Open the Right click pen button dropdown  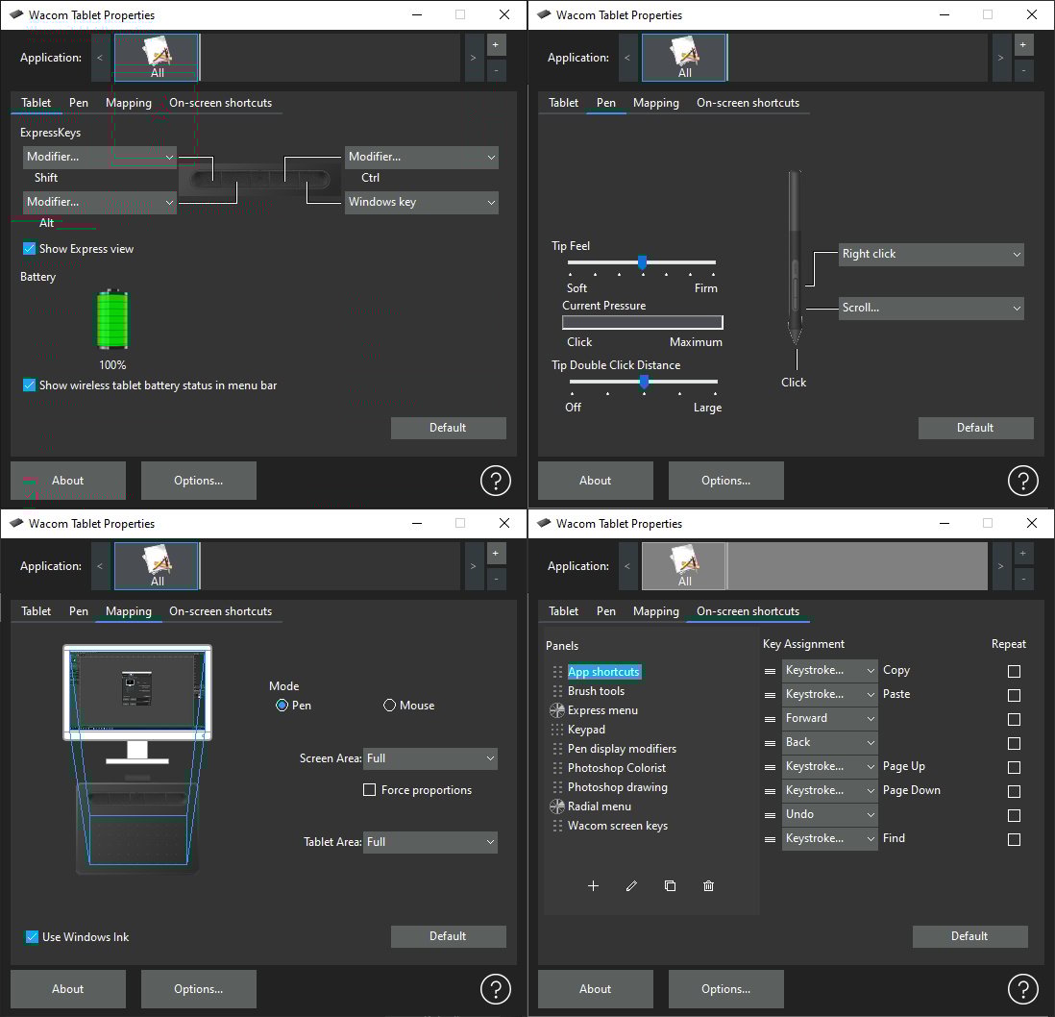coord(931,254)
